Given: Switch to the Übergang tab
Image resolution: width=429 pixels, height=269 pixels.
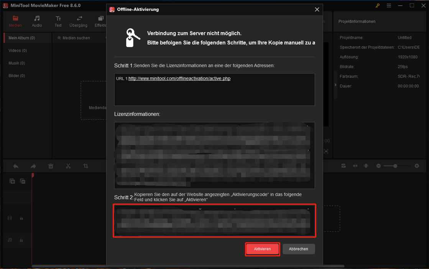Looking at the screenshot, I should 78,21.
